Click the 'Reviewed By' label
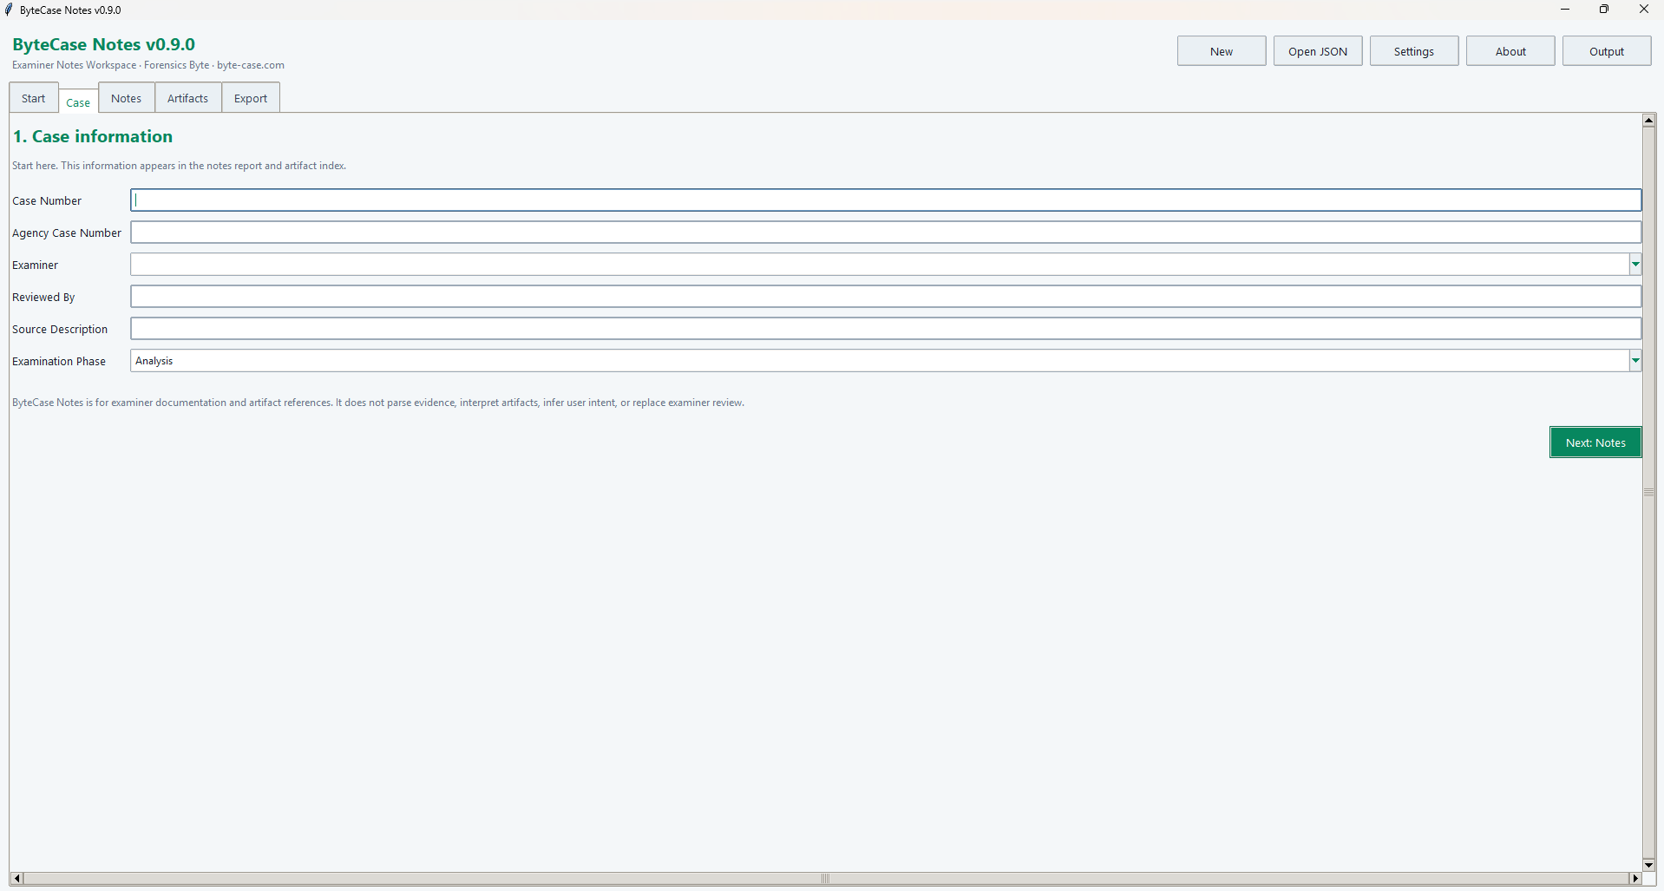The width and height of the screenshot is (1664, 891). click(43, 297)
